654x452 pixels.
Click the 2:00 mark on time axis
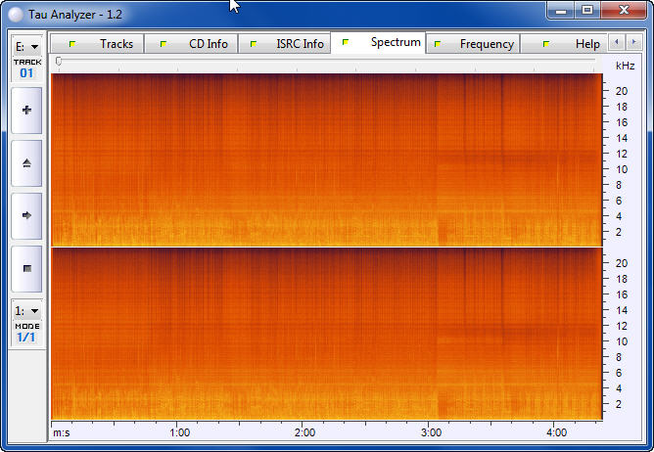(x=304, y=431)
